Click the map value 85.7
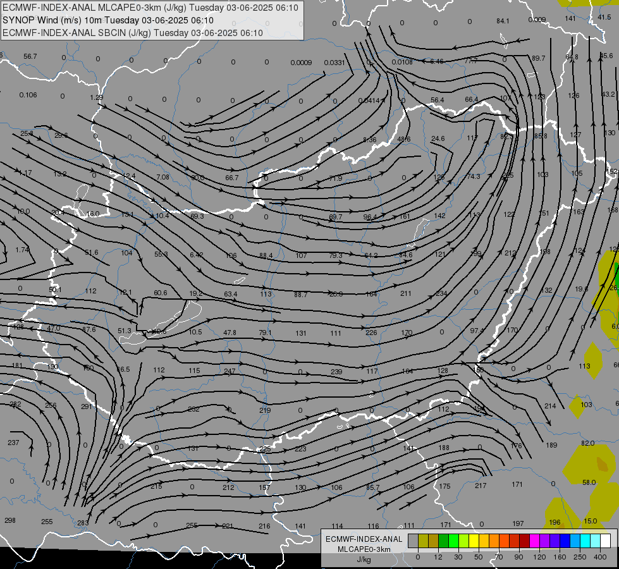Viewport: 619px width, 569px height. [372, 487]
